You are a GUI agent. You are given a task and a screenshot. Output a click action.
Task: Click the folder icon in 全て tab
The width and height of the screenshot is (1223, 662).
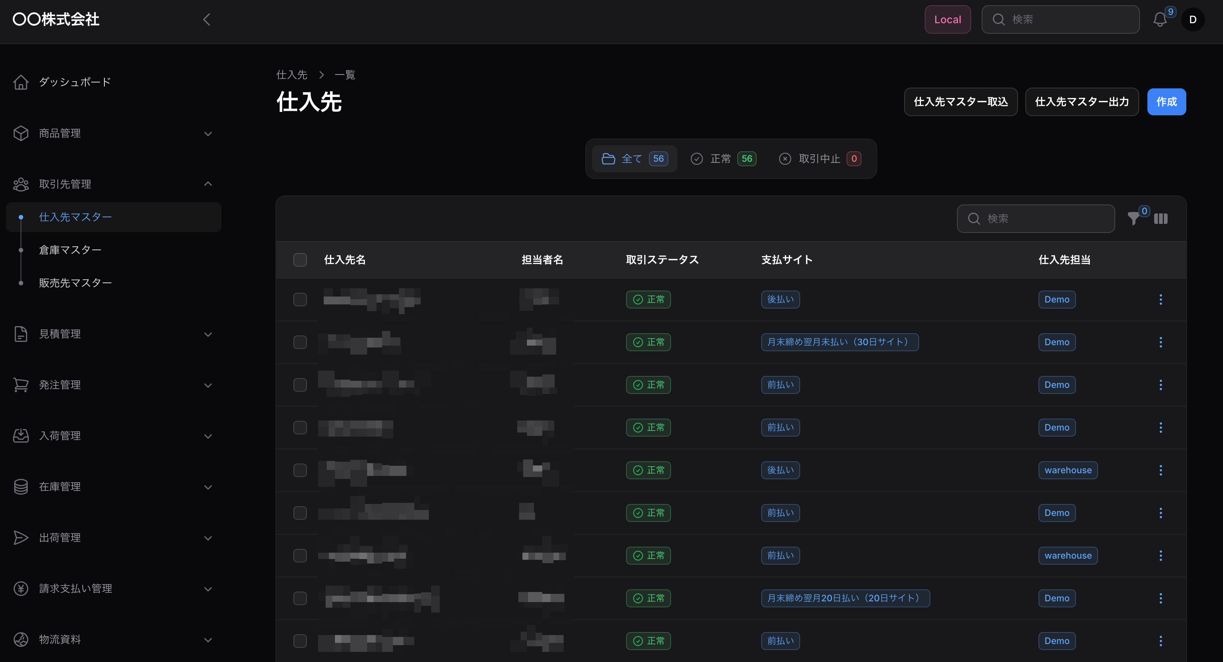tap(608, 159)
